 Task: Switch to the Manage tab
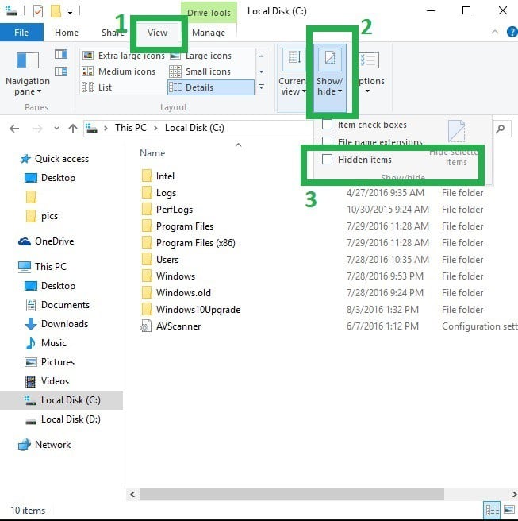coord(209,33)
